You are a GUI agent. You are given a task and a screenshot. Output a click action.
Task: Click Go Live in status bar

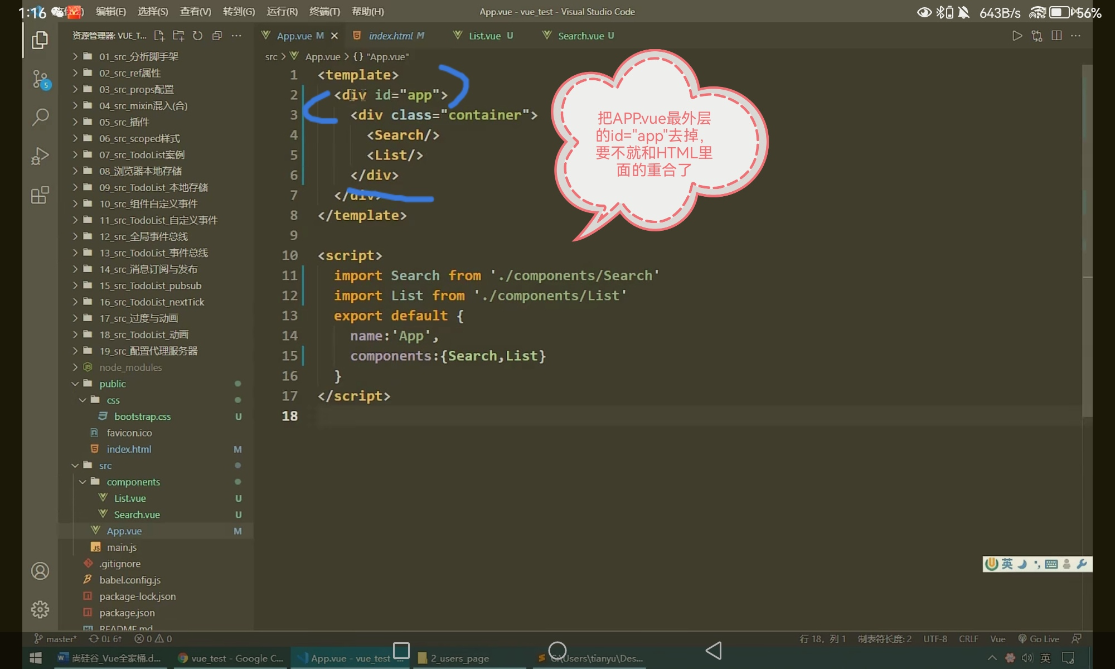[x=1039, y=639]
